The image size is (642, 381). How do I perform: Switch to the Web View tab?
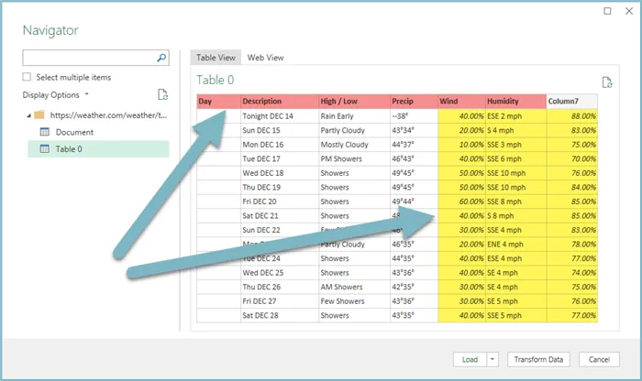click(265, 58)
